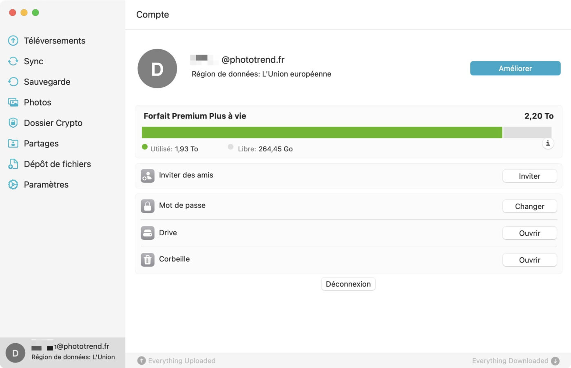Click the Paramètres gear icon
This screenshot has height=368, width=571.
coord(13,184)
